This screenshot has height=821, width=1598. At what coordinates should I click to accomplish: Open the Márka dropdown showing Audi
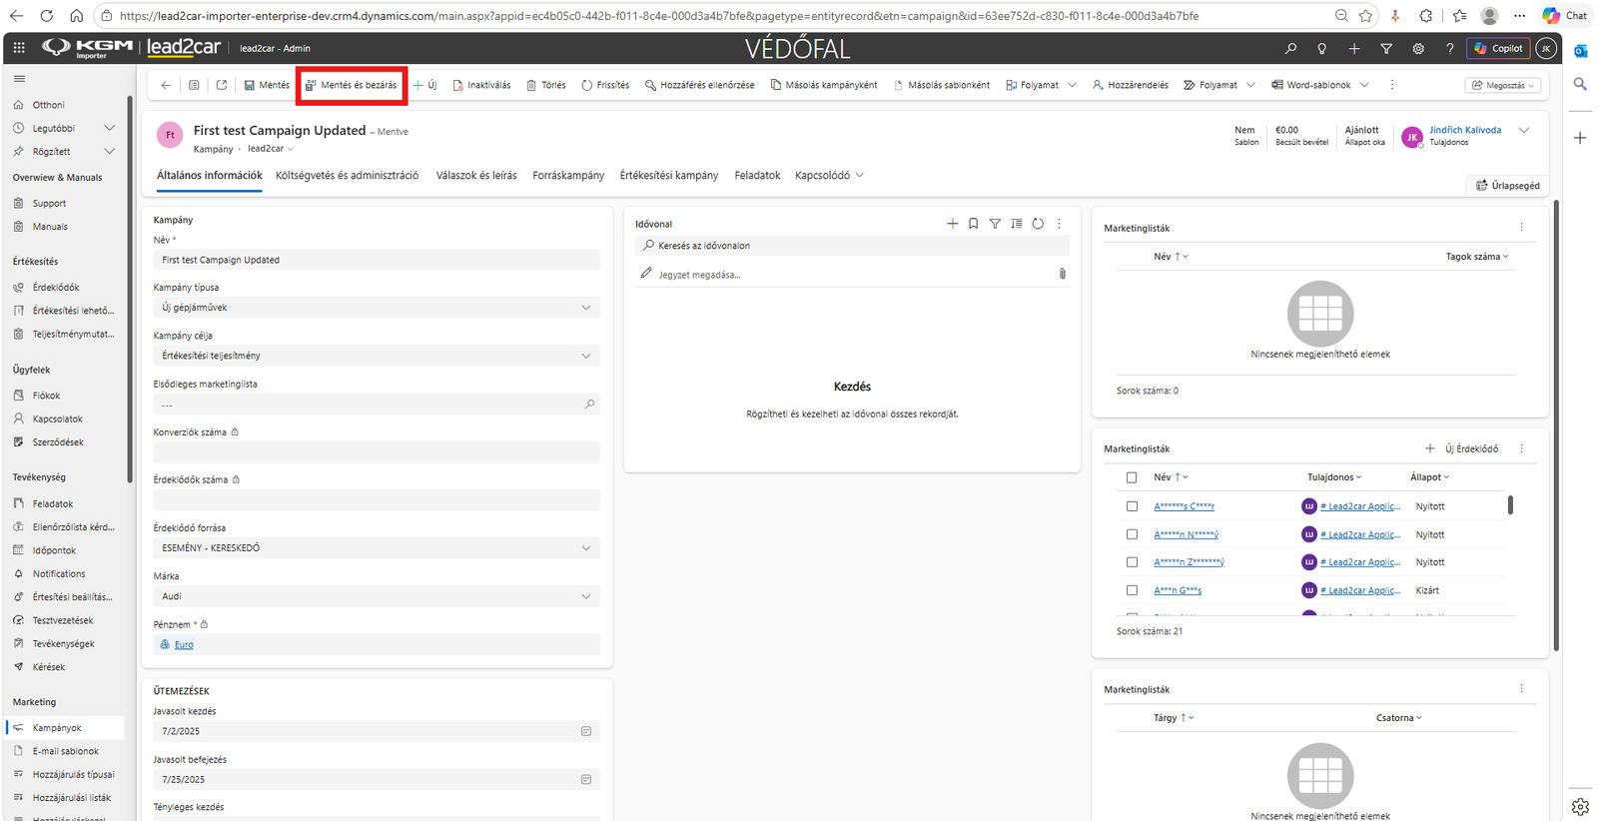tap(377, 596)
